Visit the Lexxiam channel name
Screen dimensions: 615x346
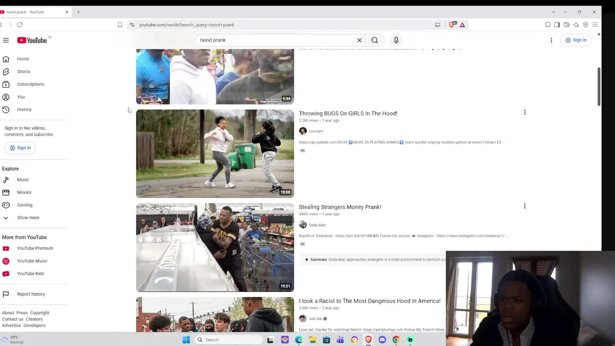[316, 131]
